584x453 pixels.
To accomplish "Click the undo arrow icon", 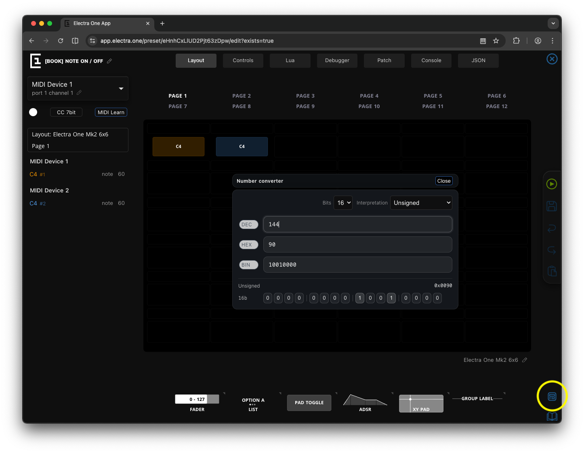I will pos(552,228).
